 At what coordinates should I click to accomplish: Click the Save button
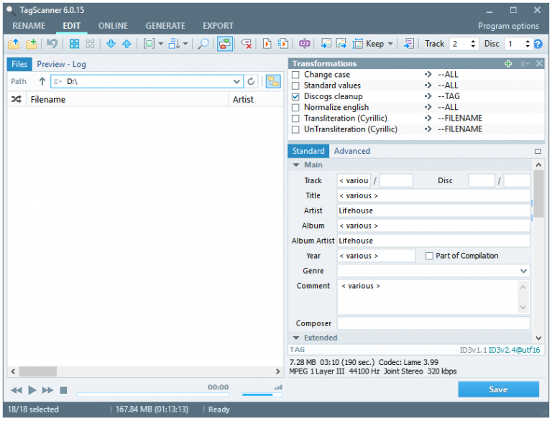pyautogui.click(x=498, y=389)
